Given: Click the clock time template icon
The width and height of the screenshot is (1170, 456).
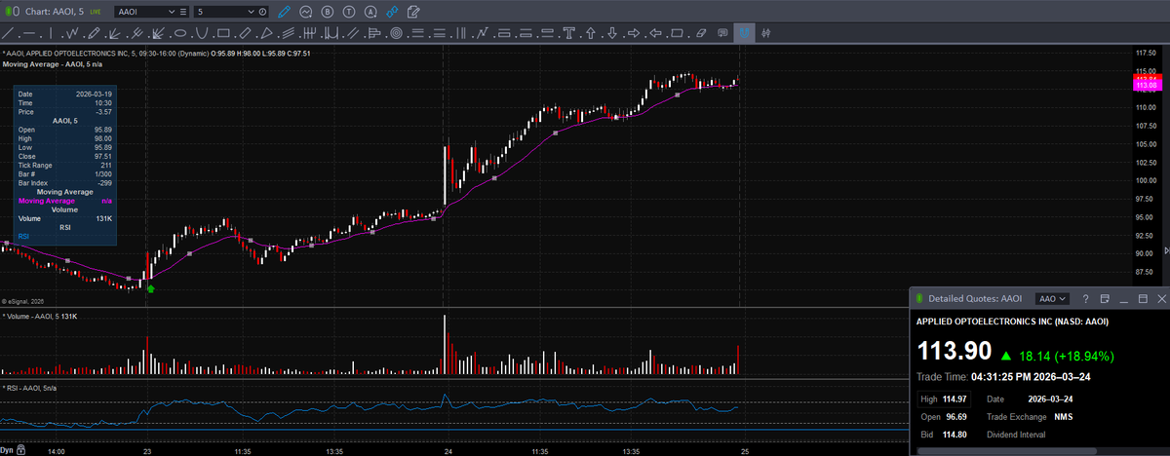Looking at the screenshot, I should point(263,12).
